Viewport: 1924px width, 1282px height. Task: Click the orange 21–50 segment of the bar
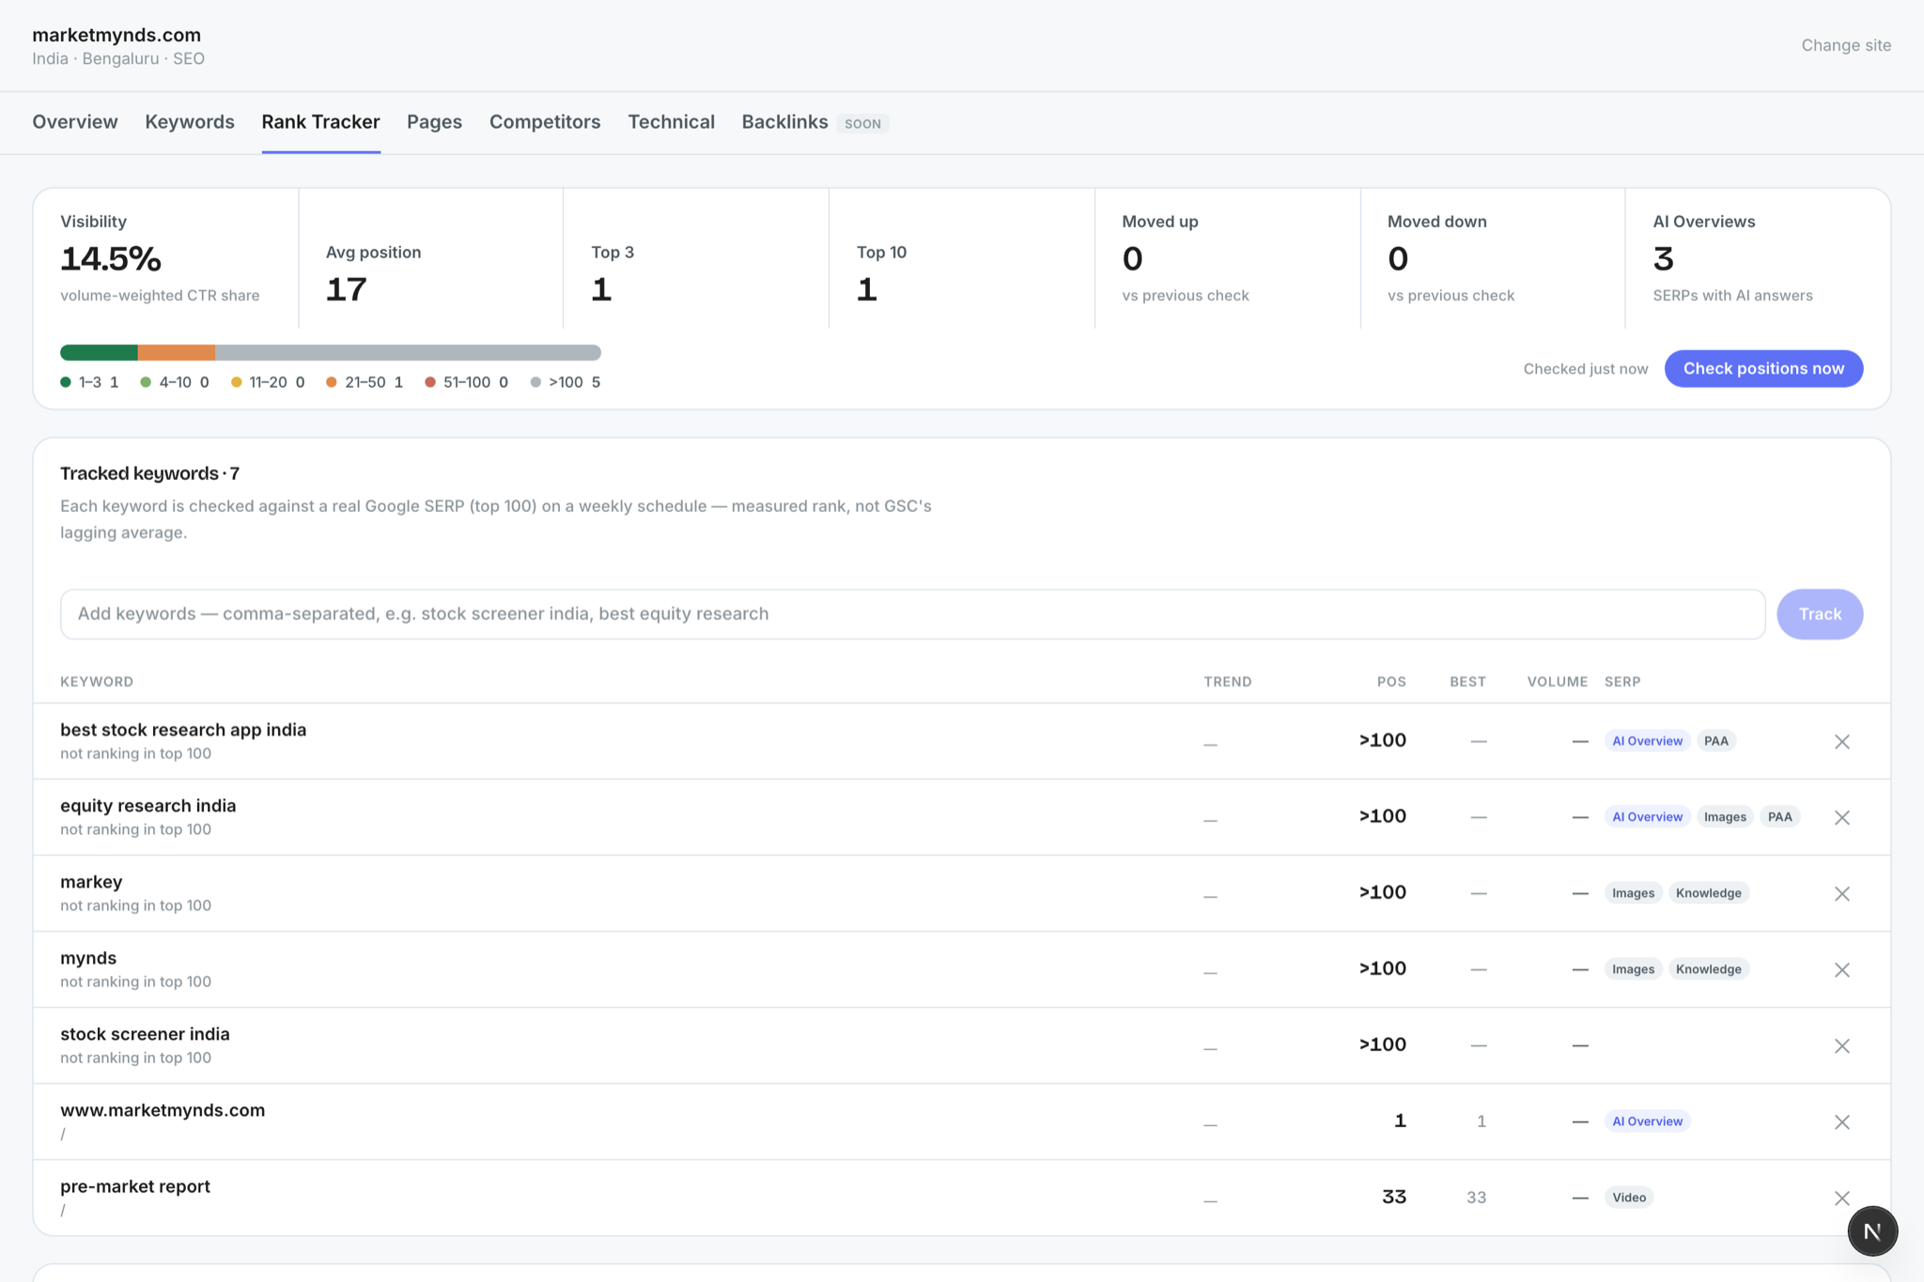pyautogui.click(x=177, y=352)
